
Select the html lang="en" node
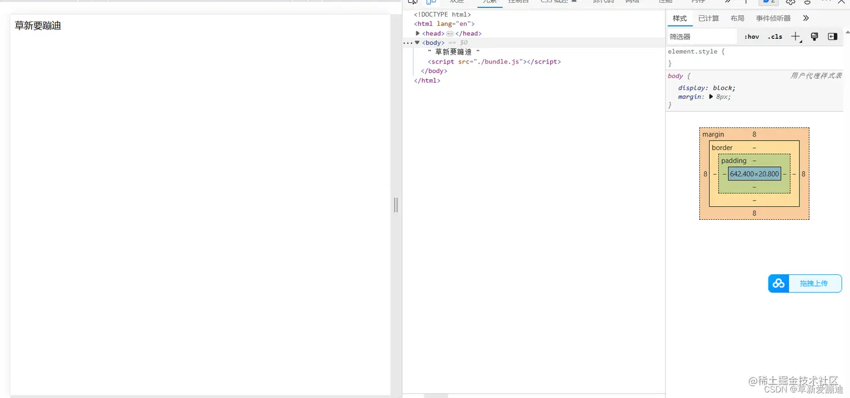click(444, 24)
